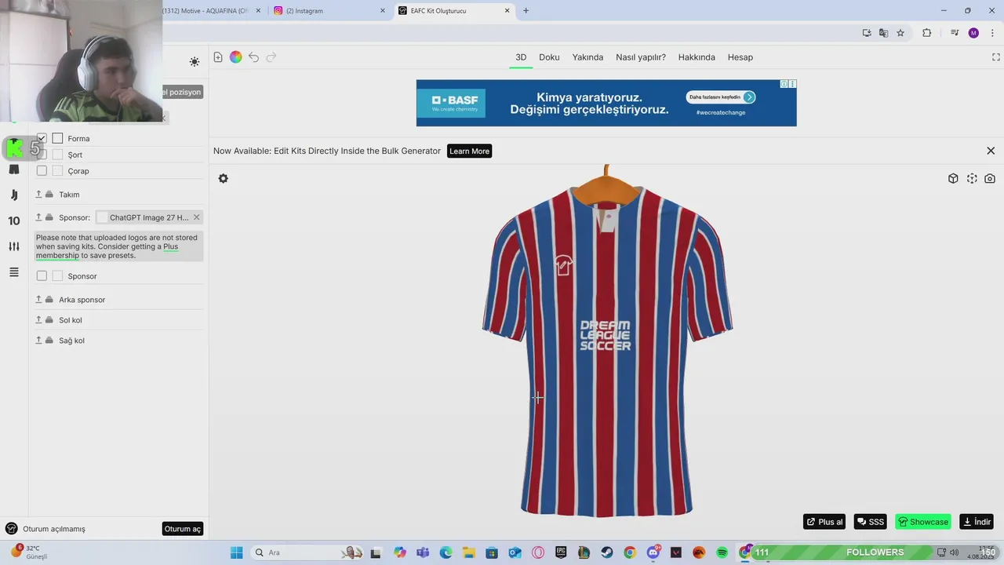Undo the last kit change
Image resolution: width=1004 pixels, height=565 pixels.
(253, 57)
